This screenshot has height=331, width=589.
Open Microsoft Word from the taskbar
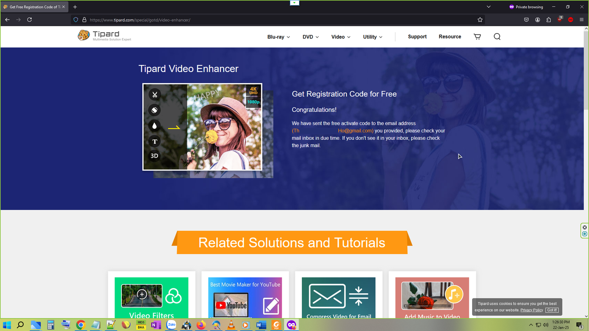click(261, 325)
